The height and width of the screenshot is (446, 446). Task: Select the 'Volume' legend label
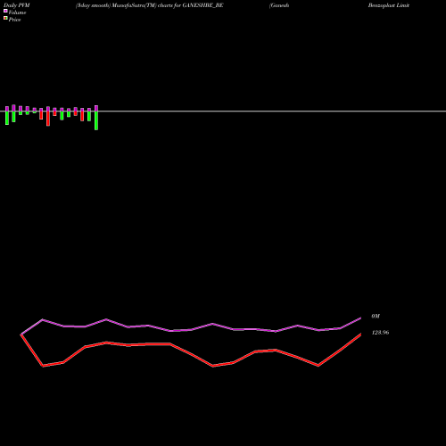tap(17, 12)
